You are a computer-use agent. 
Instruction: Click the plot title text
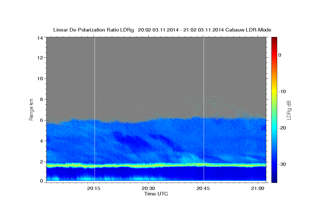[x=162, y=30]
